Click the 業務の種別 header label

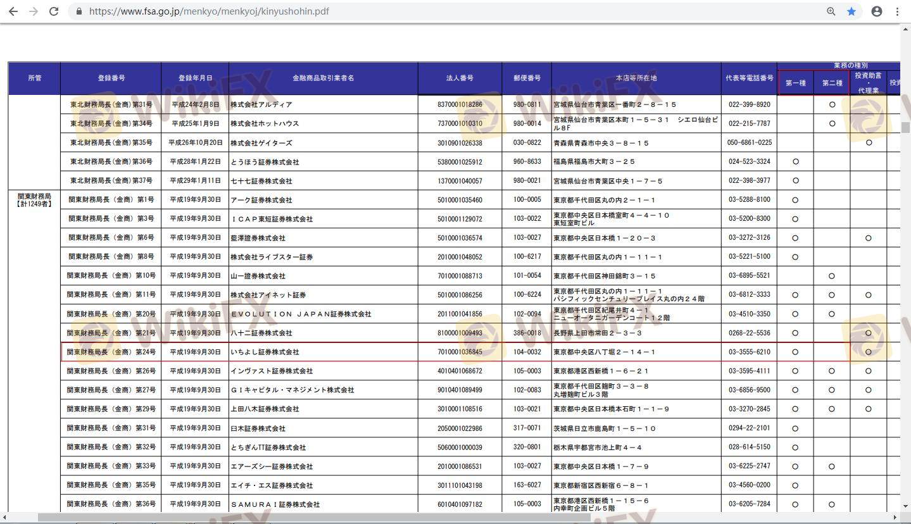coord(850,65)
